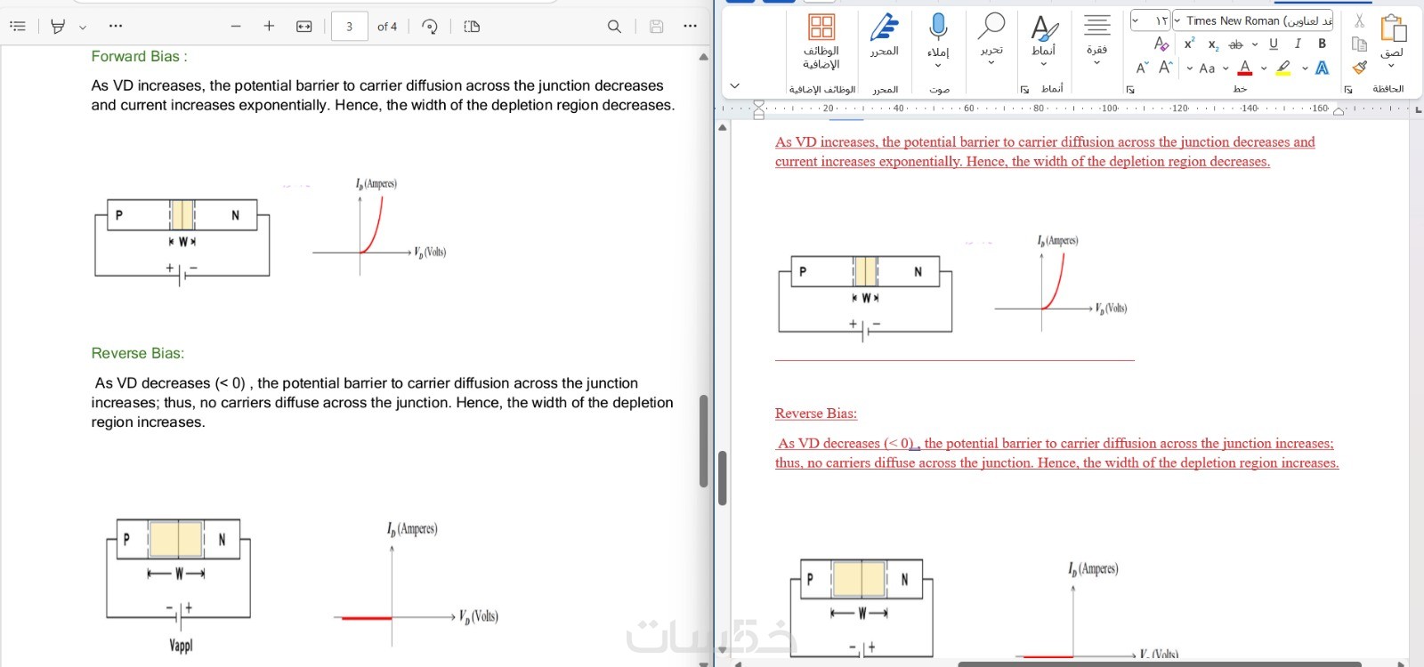Image resolution: width=1424 pixels, height=667 pixels.
Task: Toggle bold formatting in Word
Action: point(1322,44)
